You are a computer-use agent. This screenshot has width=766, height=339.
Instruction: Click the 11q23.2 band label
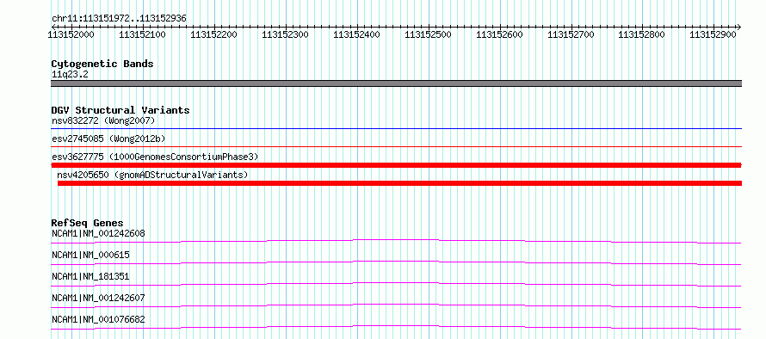pyautogui.click(x=70, y=75)
